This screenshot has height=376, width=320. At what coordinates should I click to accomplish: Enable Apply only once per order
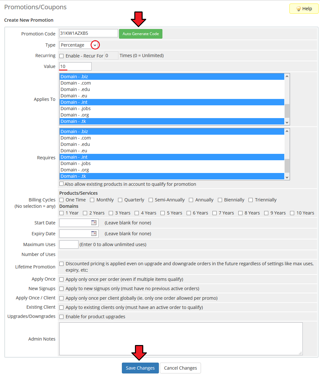(x=62, y=279)
